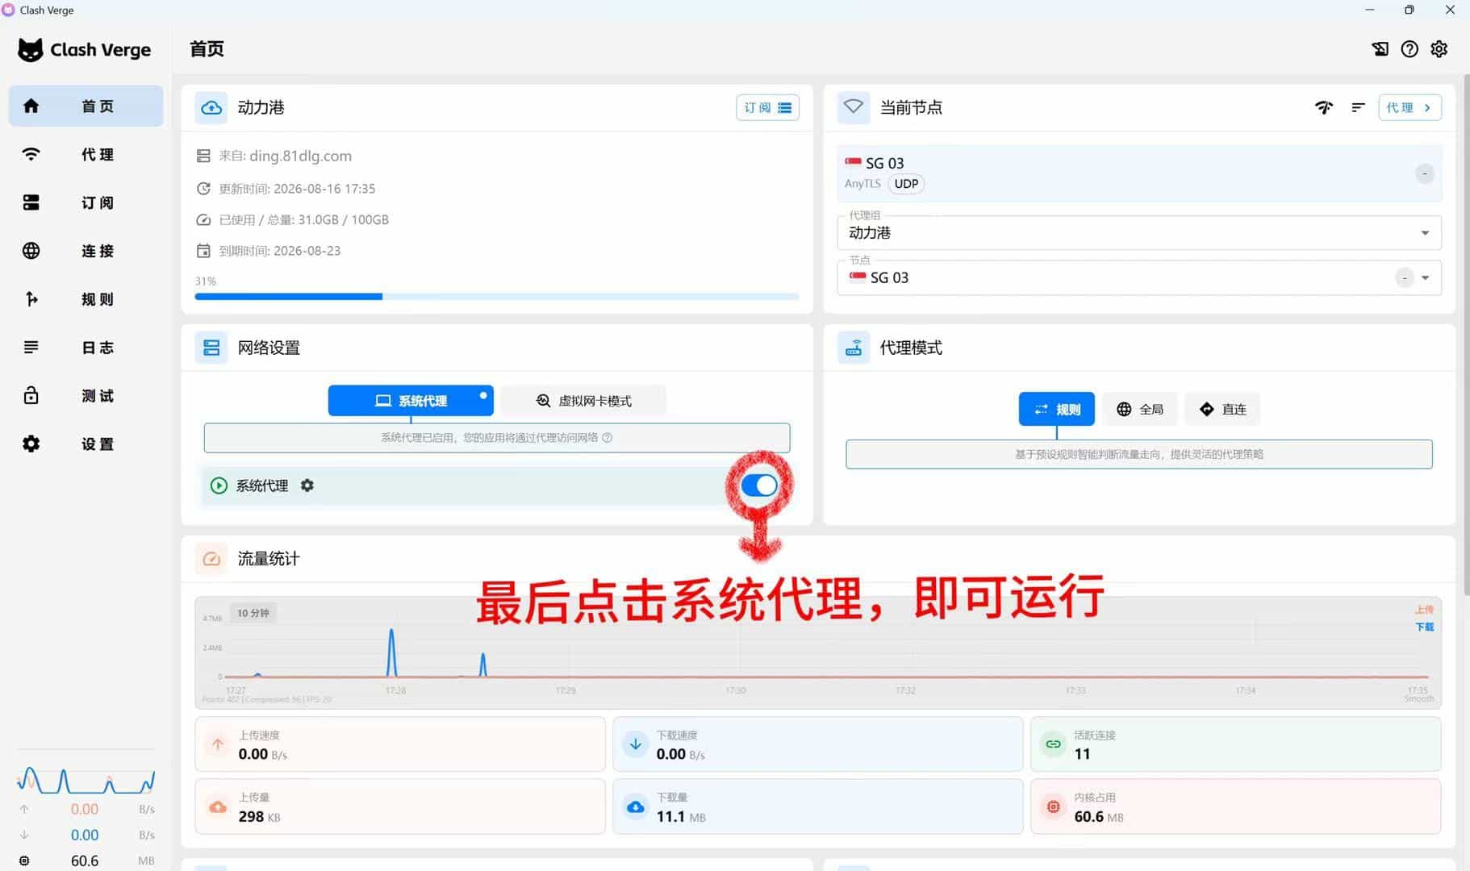Viewport: 1470px width, 871px height.
Task: Open the 代理组 动力港 dropdown
Action: point(1139,232)
